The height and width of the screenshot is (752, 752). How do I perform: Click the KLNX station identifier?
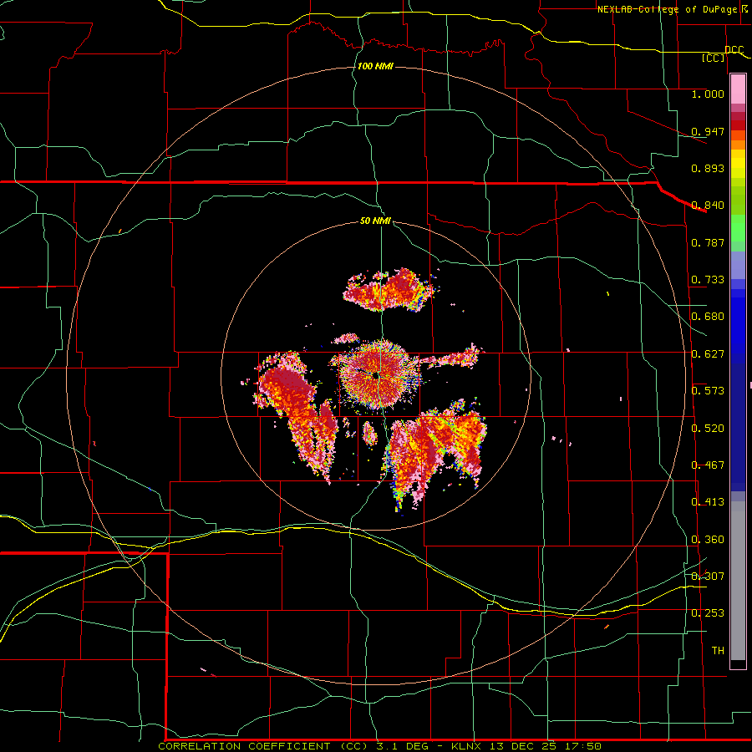[468, 746]
